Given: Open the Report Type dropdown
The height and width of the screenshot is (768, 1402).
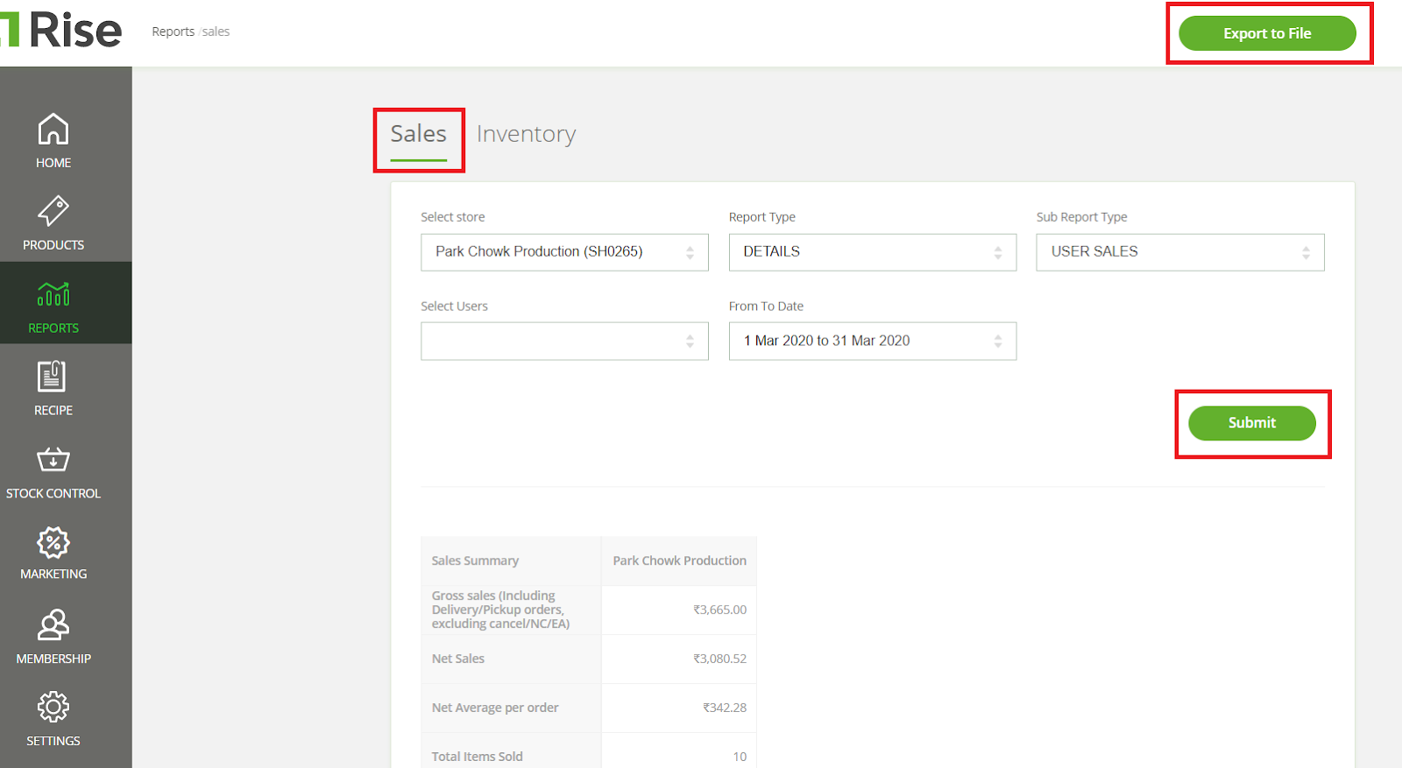Looking at the screenshot, I should coord(873,252).
